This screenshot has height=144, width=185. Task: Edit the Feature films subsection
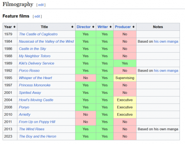(x=37, y=16)
